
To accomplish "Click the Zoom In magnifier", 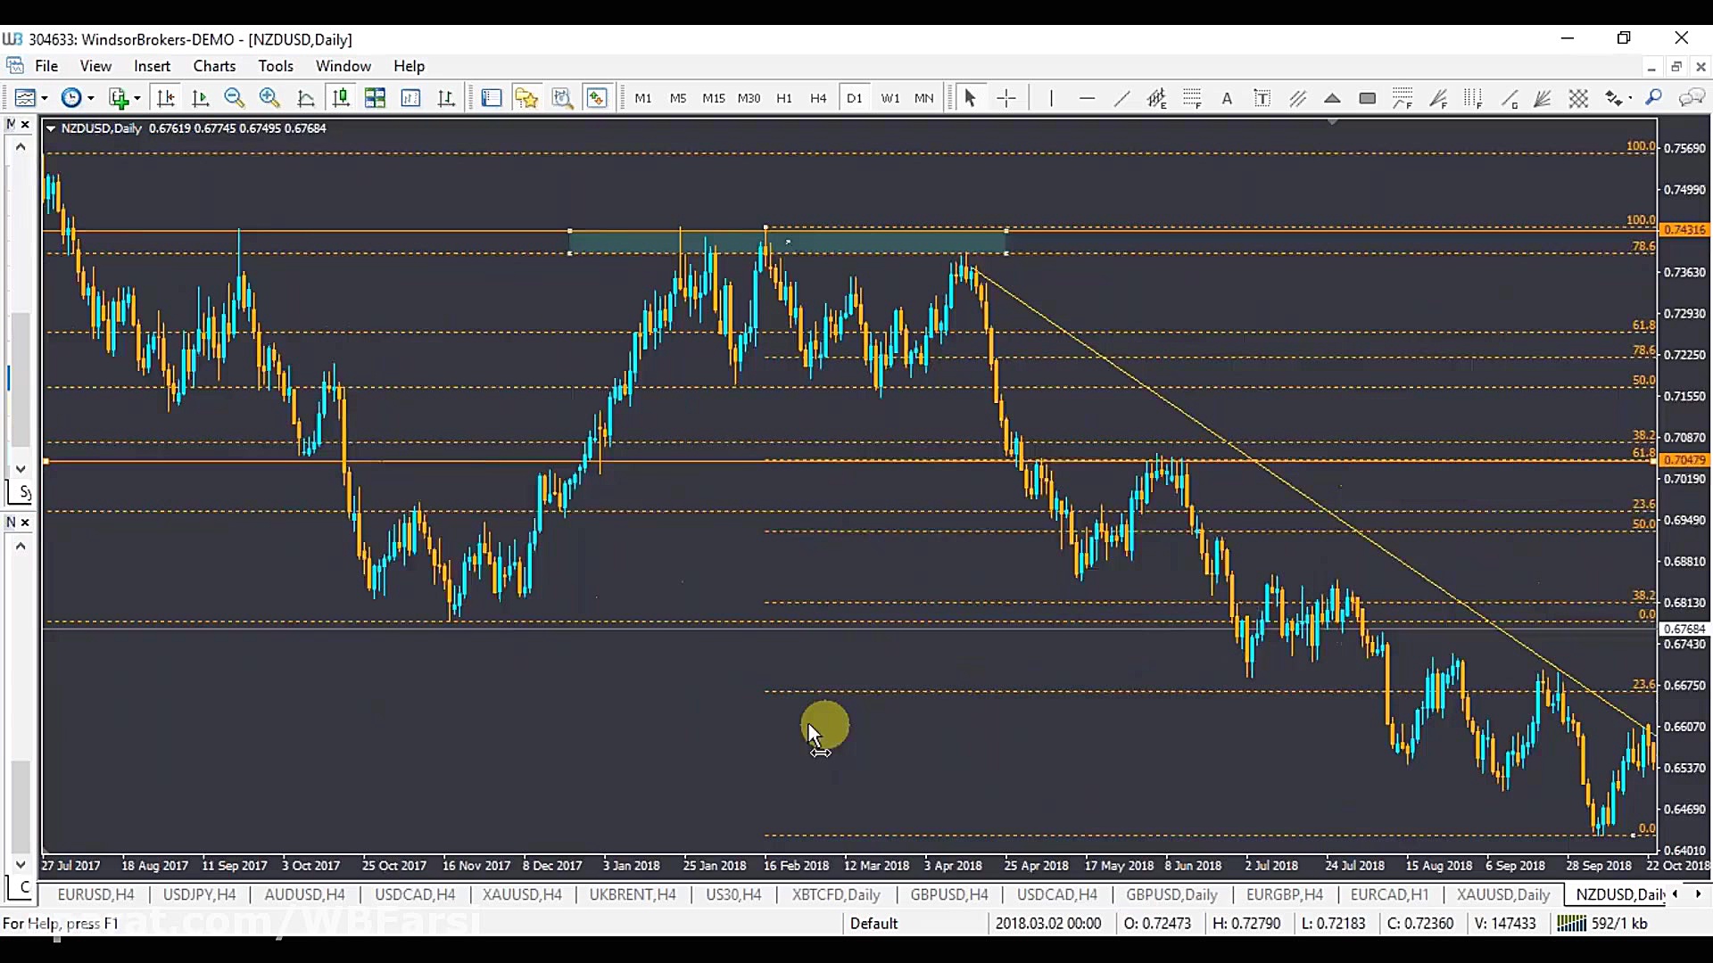I will point(269,98).
